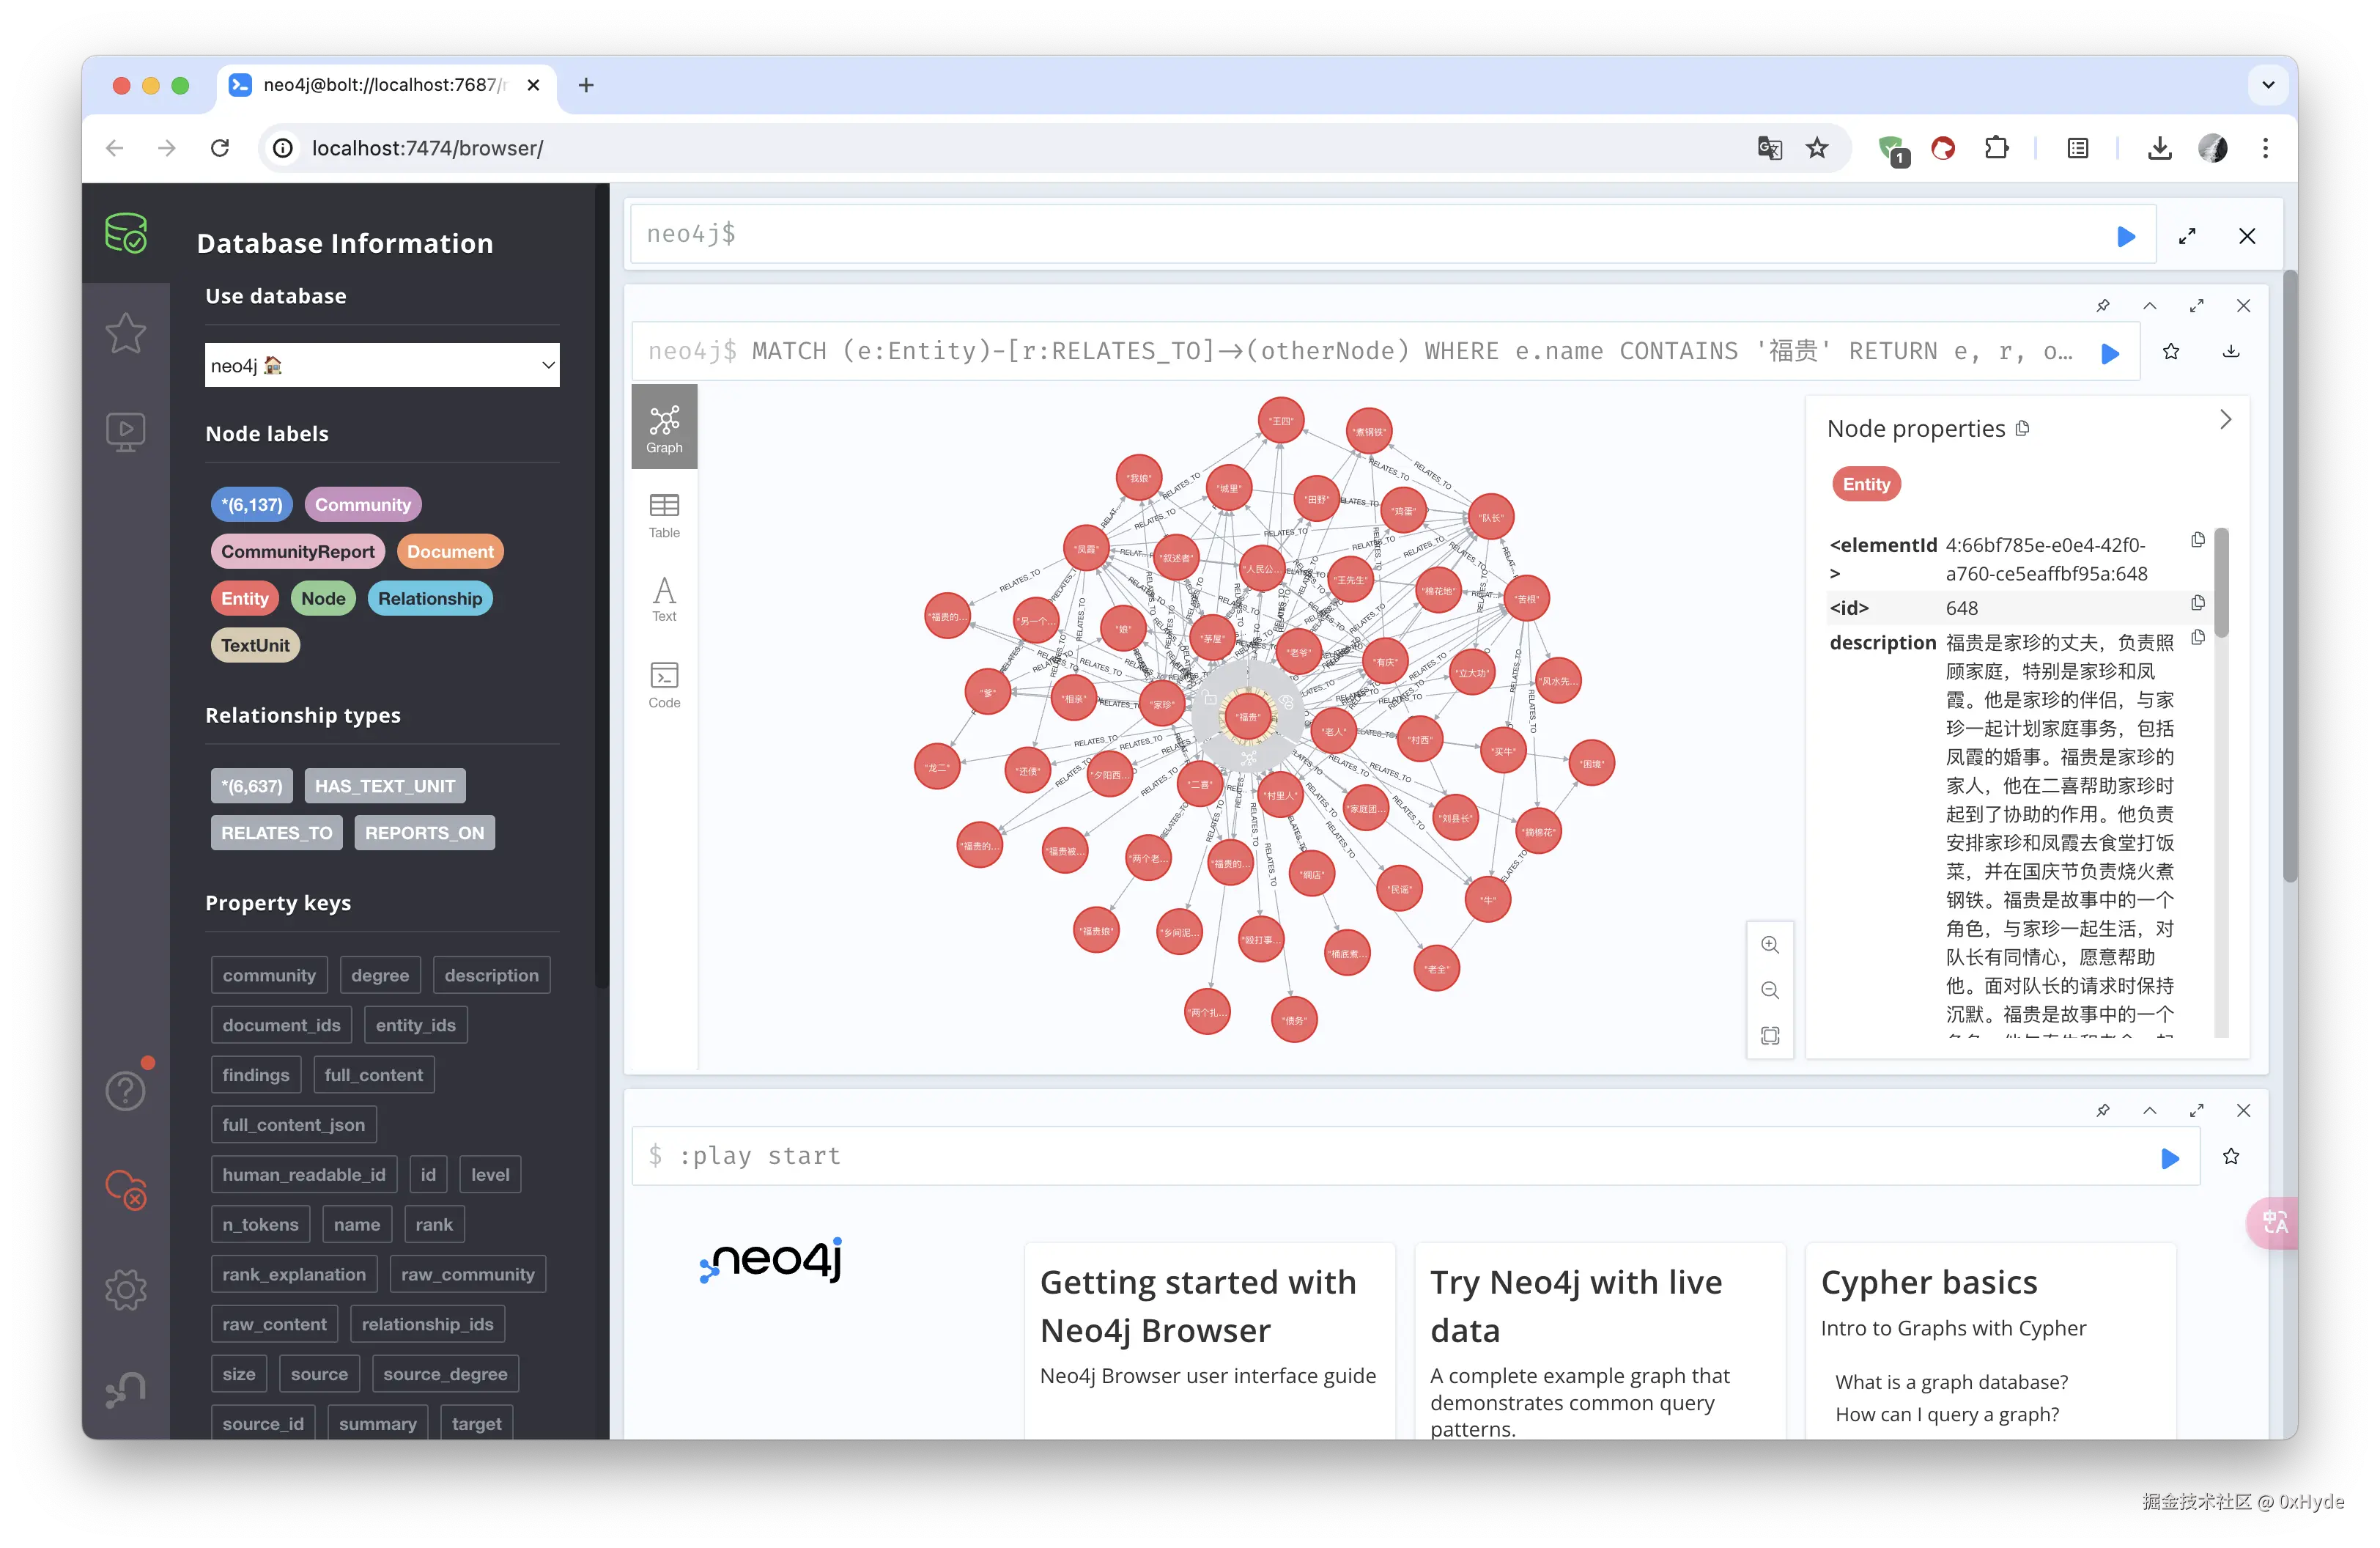
Task: Click the fit-to-screen graph icon
Action: point(1769,1036)
